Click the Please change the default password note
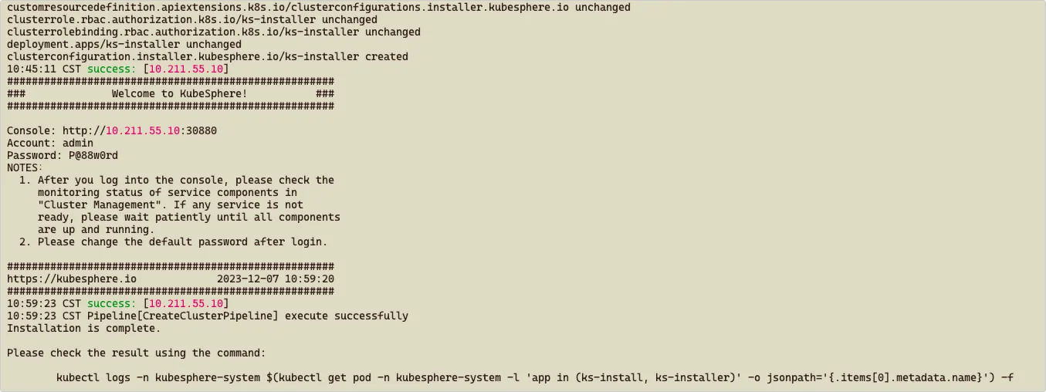Image resolution: width=1046 pixels, height=392 pixels. (x=183, y=242)
